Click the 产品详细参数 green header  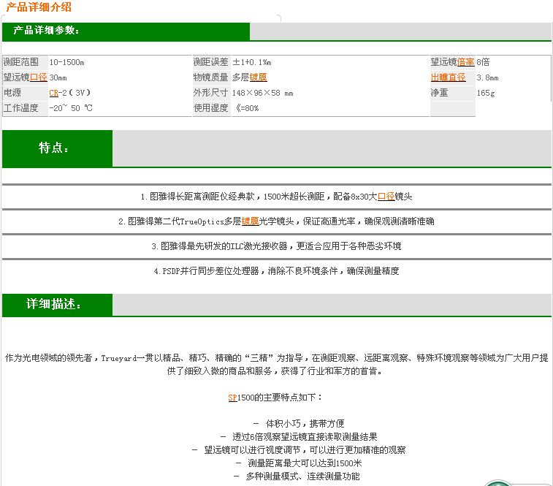47,31
